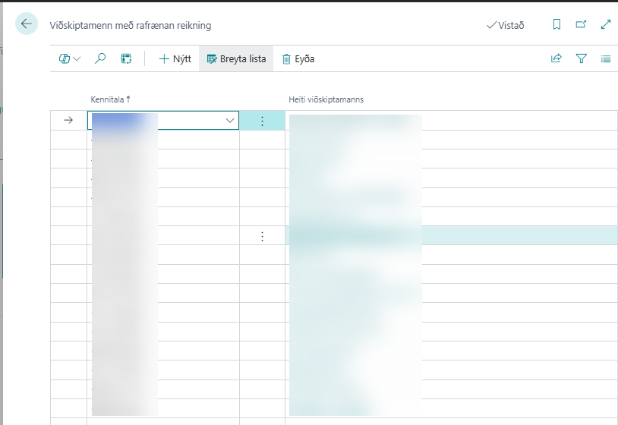Viewport: 618px width, 425px height.
Task: Click the Eyða delete button
Action: [x=298, y=58]
